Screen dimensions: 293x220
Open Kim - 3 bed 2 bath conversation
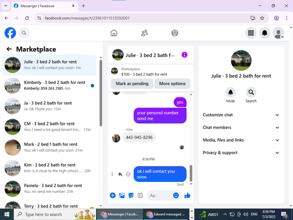[x=49, y=168]
